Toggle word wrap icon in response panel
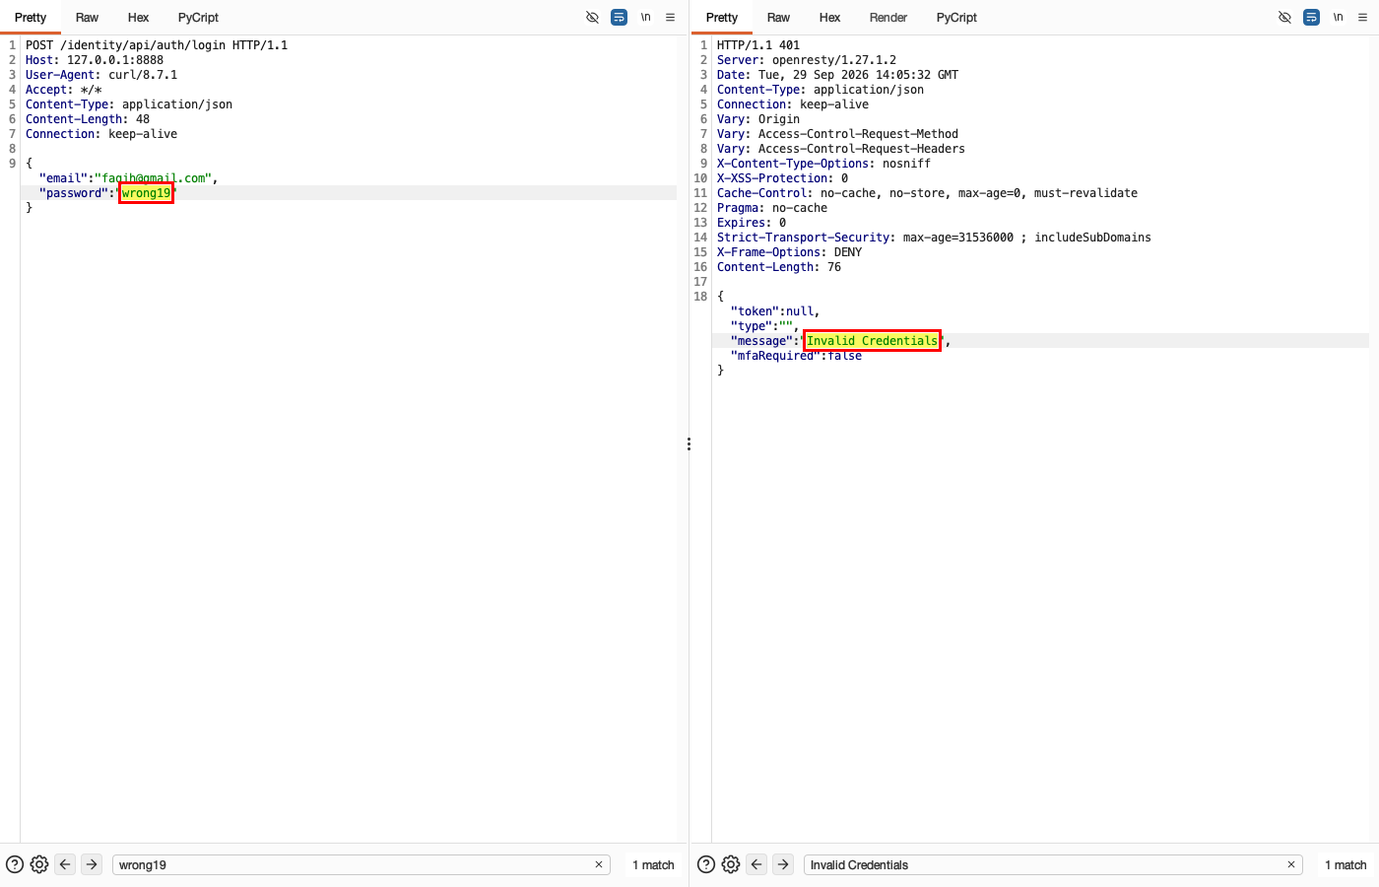The image size is (1379, 887). (1311, 18)
